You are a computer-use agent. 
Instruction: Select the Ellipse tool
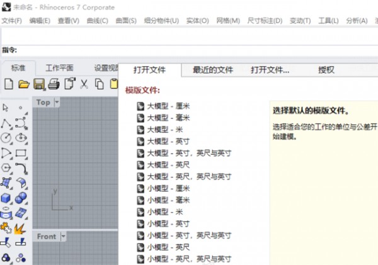click(21, 138)
